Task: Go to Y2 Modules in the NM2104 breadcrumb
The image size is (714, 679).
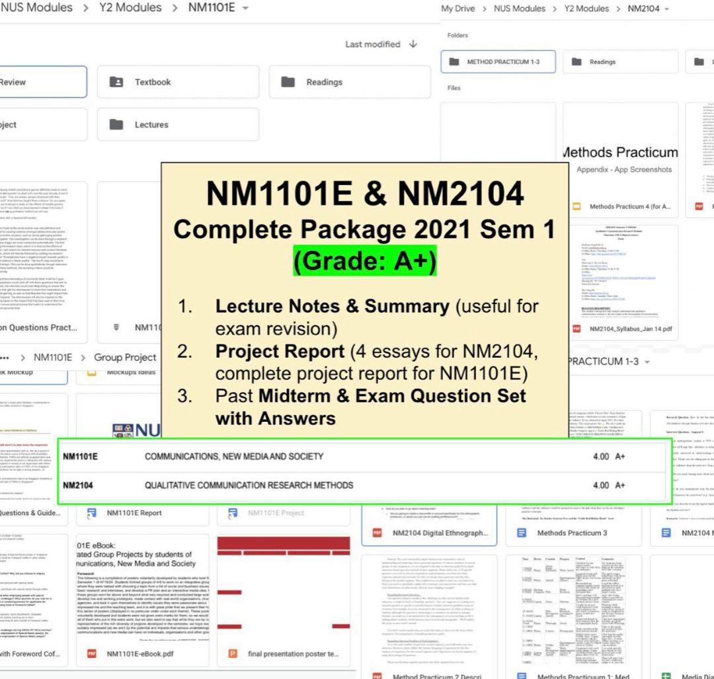Action: pyautogui.click(x=586, y=9)
